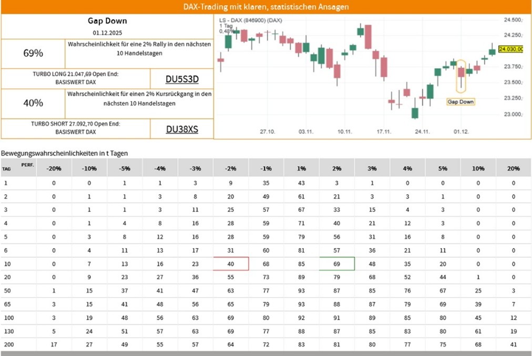Click the LS - DAX chart title
The image size is (532, 356).
coord(250,20)
